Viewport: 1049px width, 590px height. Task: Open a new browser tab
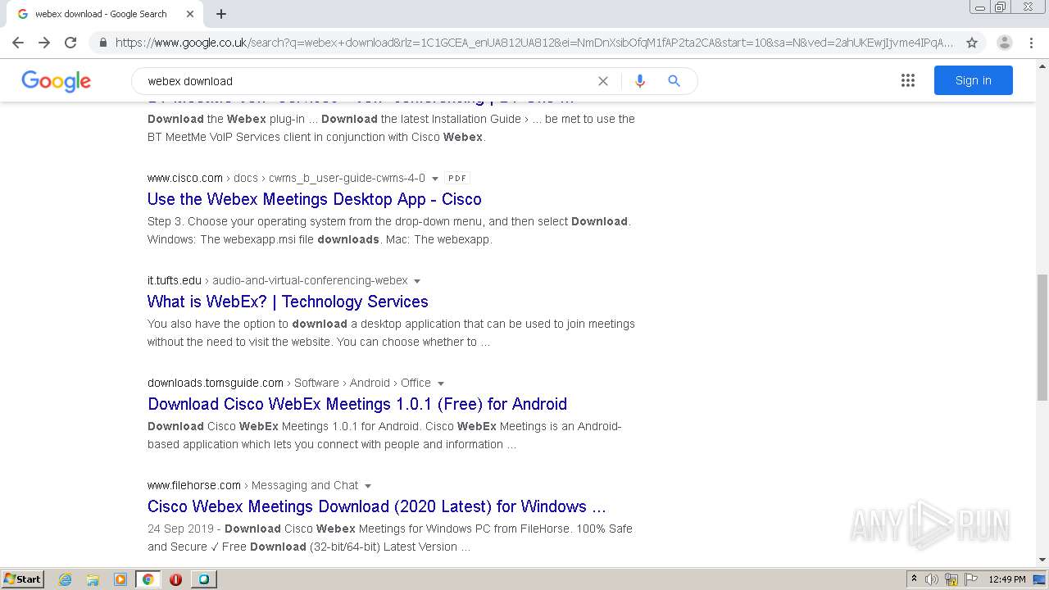coord(221,14)
